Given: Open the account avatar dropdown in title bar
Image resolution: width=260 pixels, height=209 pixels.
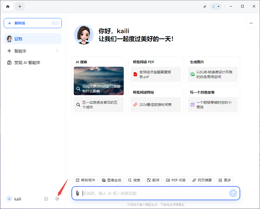Looking at the screenshot, I should [x=215, y=7].
